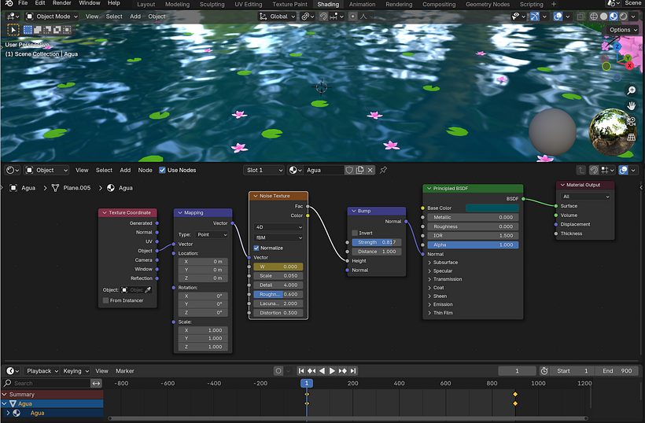Open the fBM noise type dropdown
This screenshot has width=645, height=423.
278,237
